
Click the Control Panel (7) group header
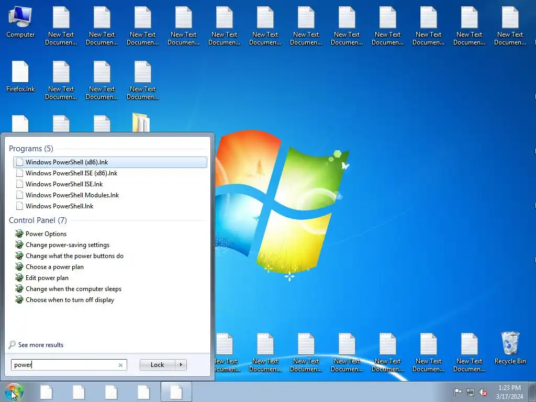click(38, 220)
